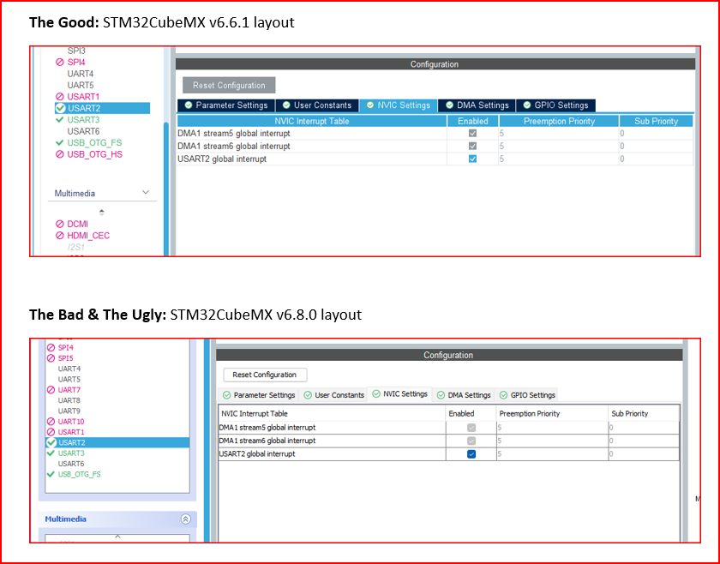Screen dimensions: 720x564
Task: Toggle DMA1 stream5 interrupt checkbox in v6.6.1
Action: (x=472, y=133)
